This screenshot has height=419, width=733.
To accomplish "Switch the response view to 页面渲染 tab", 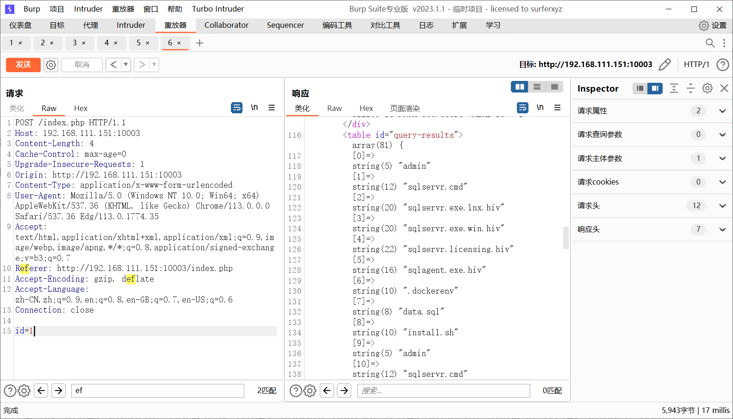I will coord(405,108).
